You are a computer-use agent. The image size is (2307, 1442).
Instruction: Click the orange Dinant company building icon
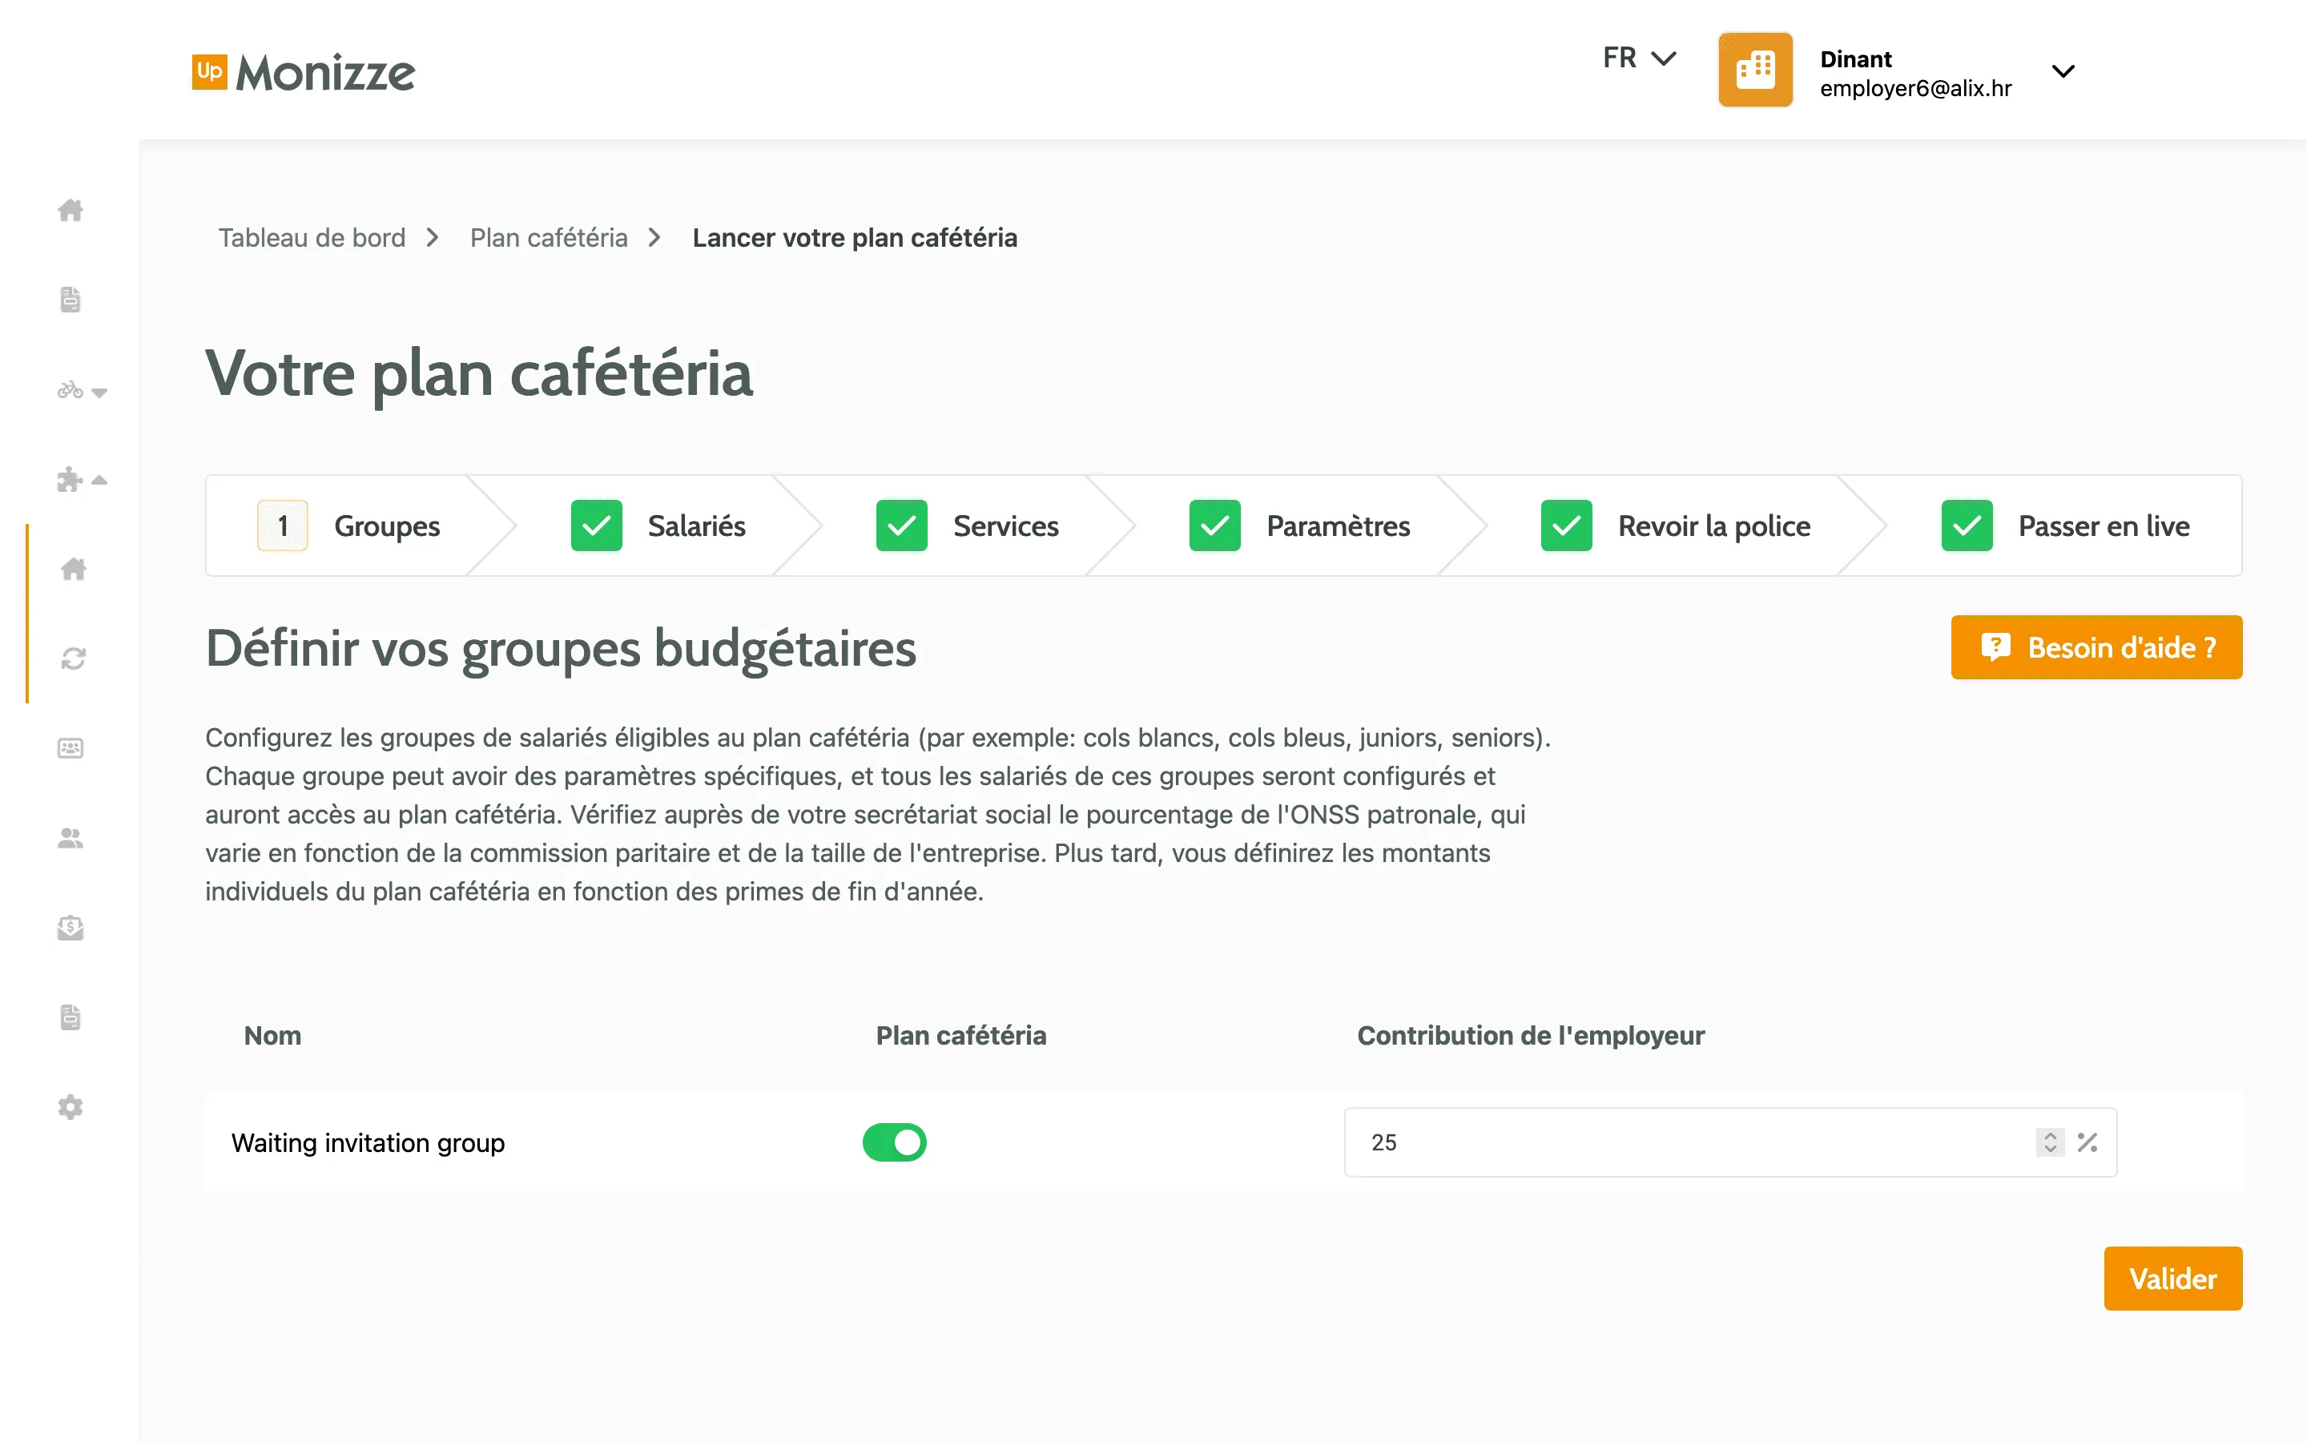1754,70
